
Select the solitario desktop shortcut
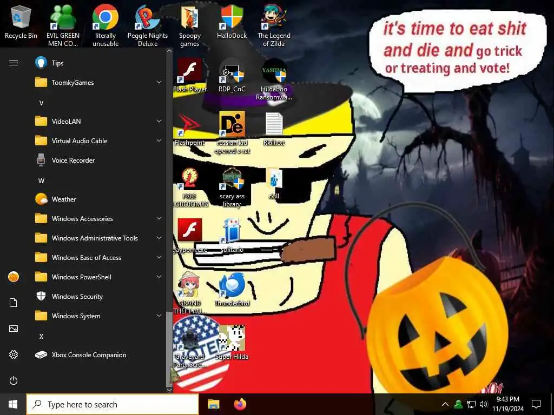[x=232, y=236]
